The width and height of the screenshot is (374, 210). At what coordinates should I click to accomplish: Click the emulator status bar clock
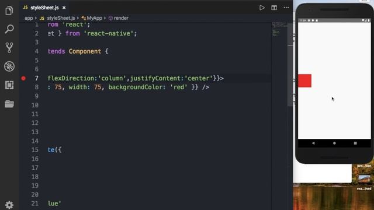[x=303, y=20]
